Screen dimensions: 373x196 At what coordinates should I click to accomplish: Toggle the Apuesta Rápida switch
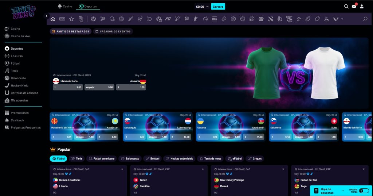tap(364, 191)
